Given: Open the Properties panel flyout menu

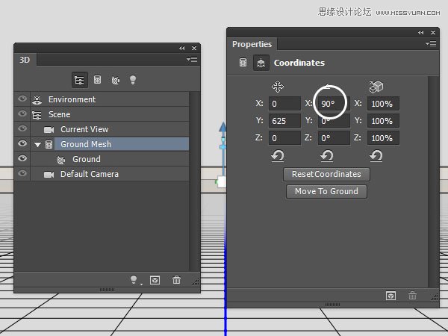Looking at the screenshot, I should tap(430, 44).
